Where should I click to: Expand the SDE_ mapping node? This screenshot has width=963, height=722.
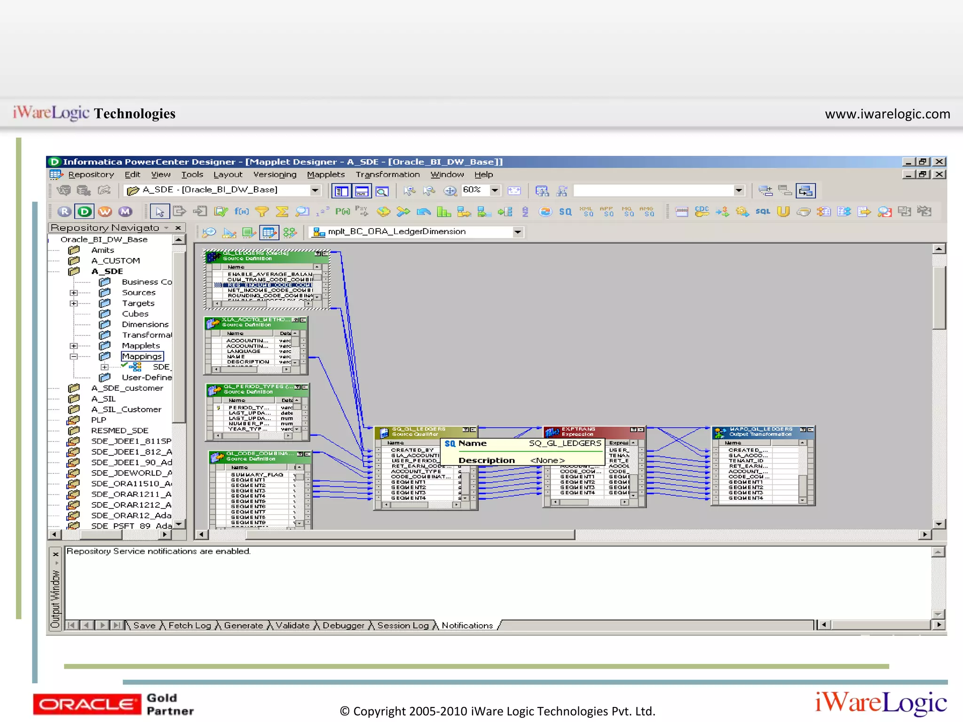[x=104, y=367]
